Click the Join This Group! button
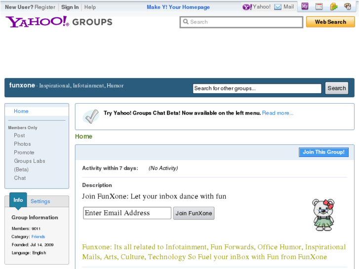Image resolution: width=359 pixels, height=269 pixels. [x=323, y=152]
